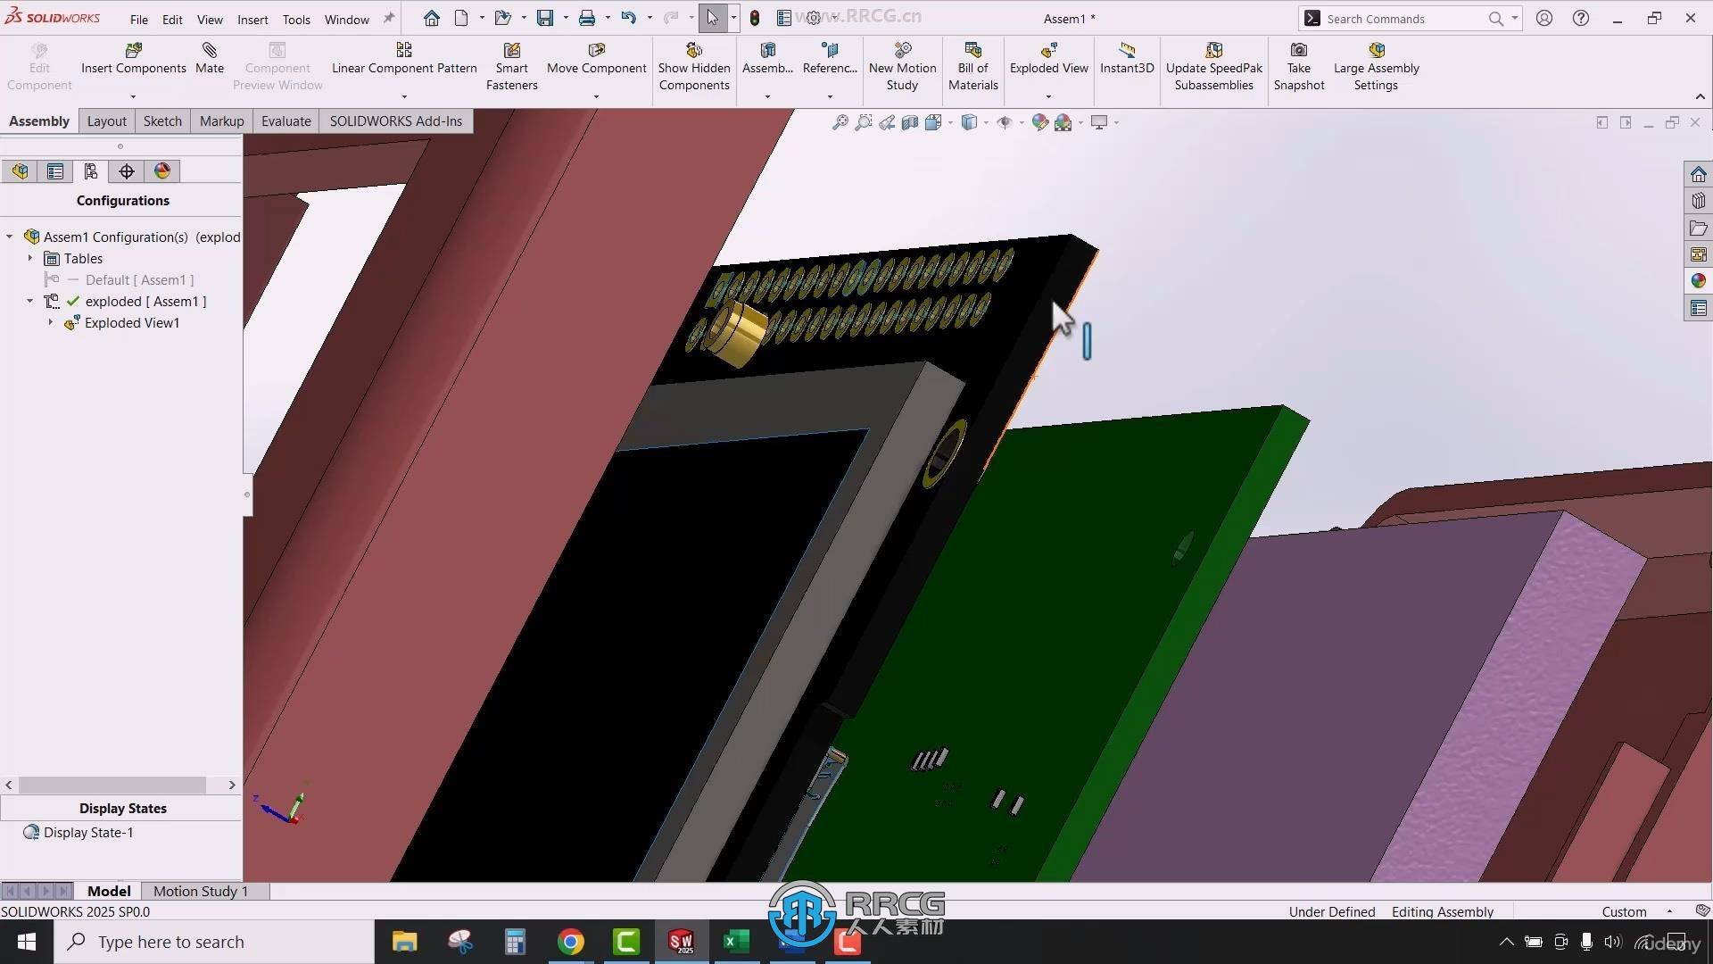Expand Exploded View1 tree node
The image size is (1713, 964).
point(50,323)
